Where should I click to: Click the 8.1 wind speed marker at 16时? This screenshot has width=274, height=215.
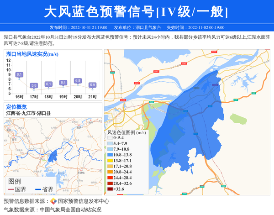[19, 74]
